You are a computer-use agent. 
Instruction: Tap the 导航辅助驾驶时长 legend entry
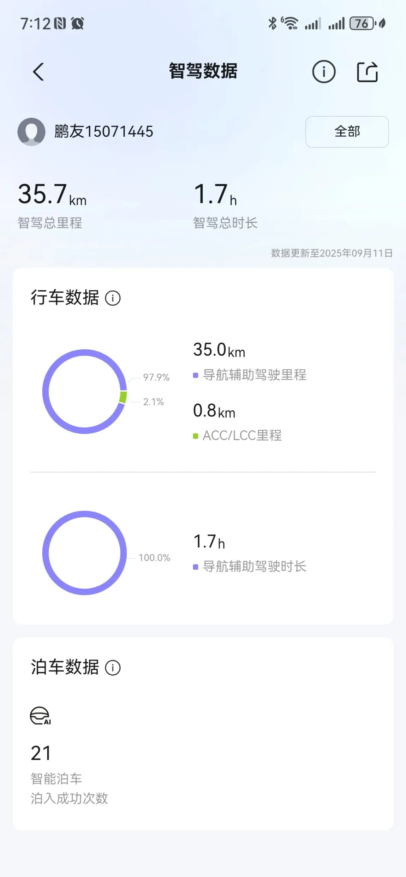click(x=250, y=567)
